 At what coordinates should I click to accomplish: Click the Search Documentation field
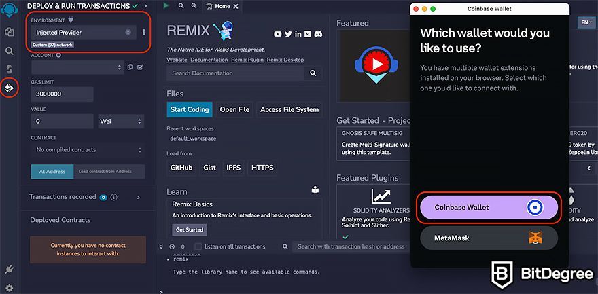[236, 73]
